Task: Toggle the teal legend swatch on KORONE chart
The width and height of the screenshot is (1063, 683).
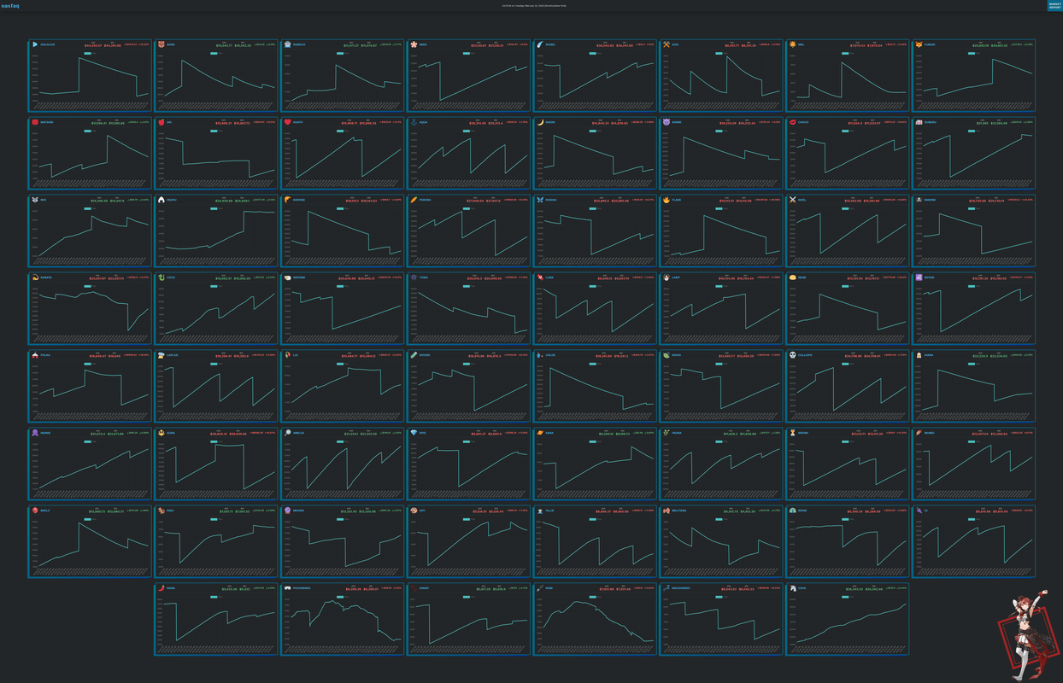Action: click(340, 208)
